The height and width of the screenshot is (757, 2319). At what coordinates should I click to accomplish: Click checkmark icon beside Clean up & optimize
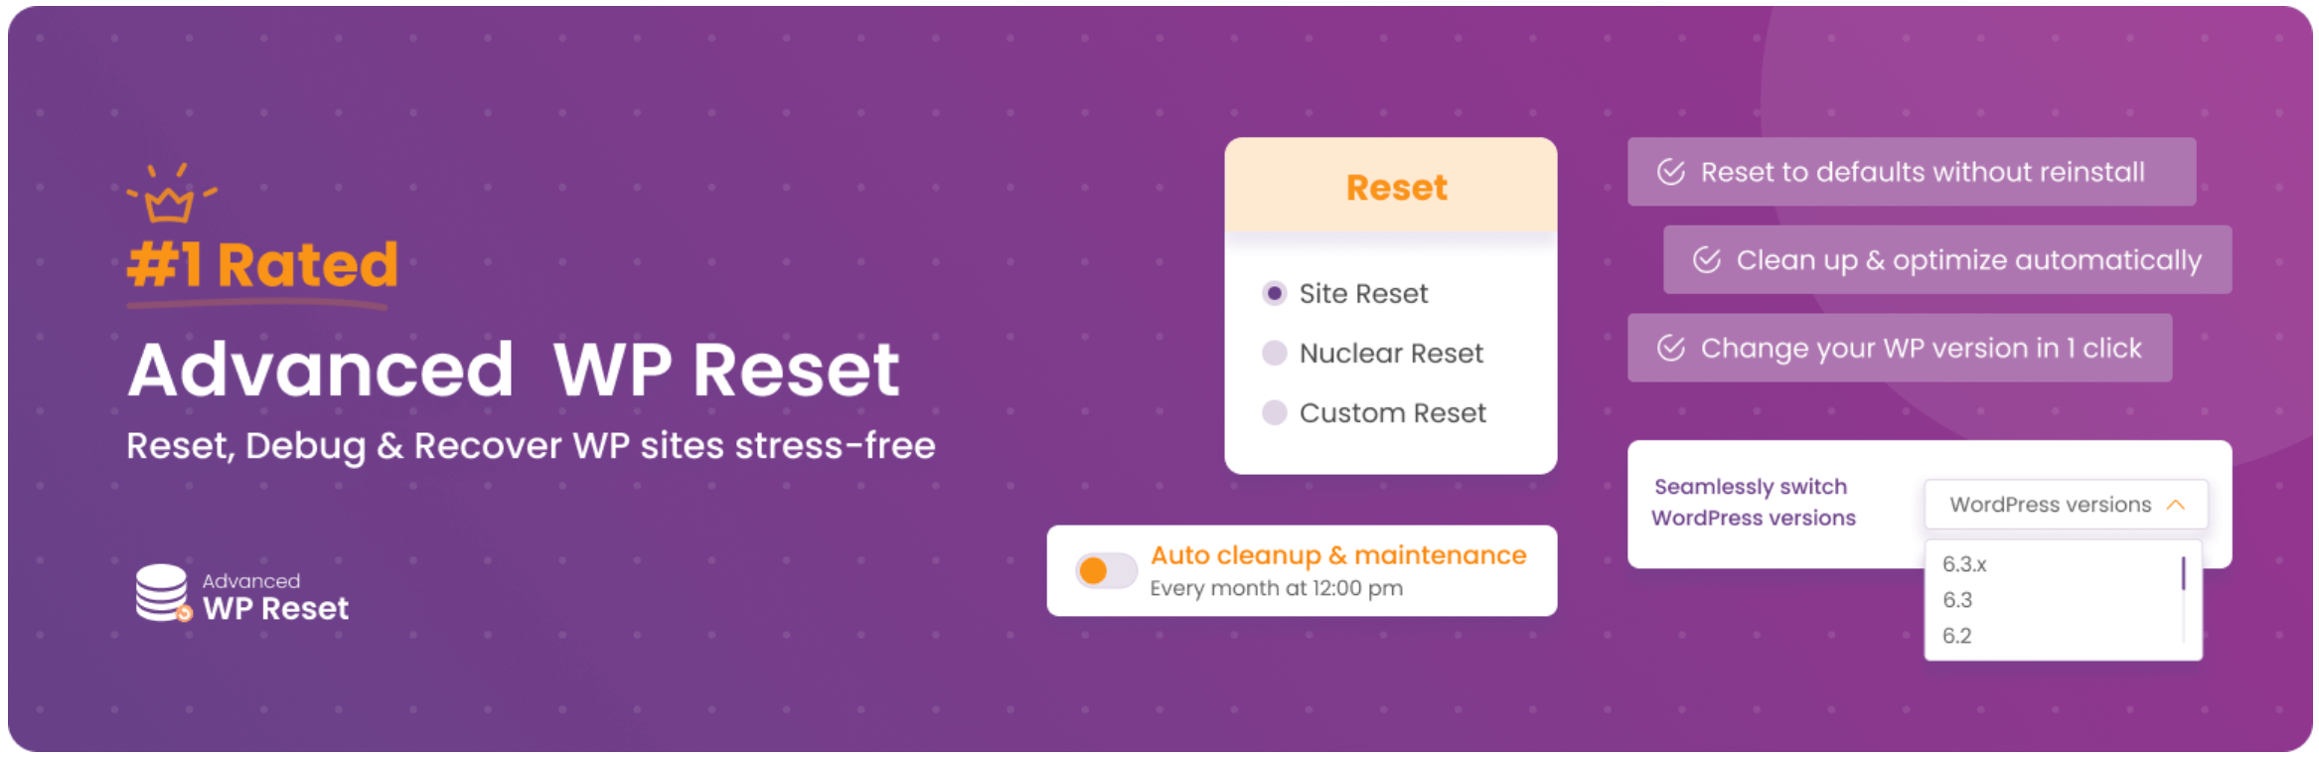tap(1707, 260)
